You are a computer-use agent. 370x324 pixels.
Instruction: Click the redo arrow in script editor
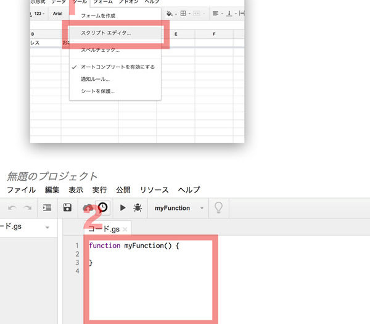click(27, 208)
